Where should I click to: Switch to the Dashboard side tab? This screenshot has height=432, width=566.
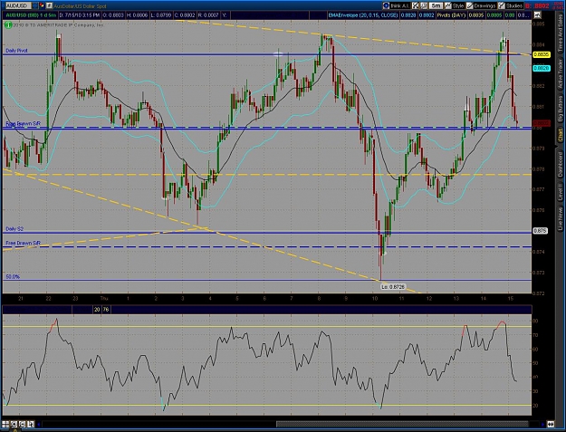coord(561,165)
